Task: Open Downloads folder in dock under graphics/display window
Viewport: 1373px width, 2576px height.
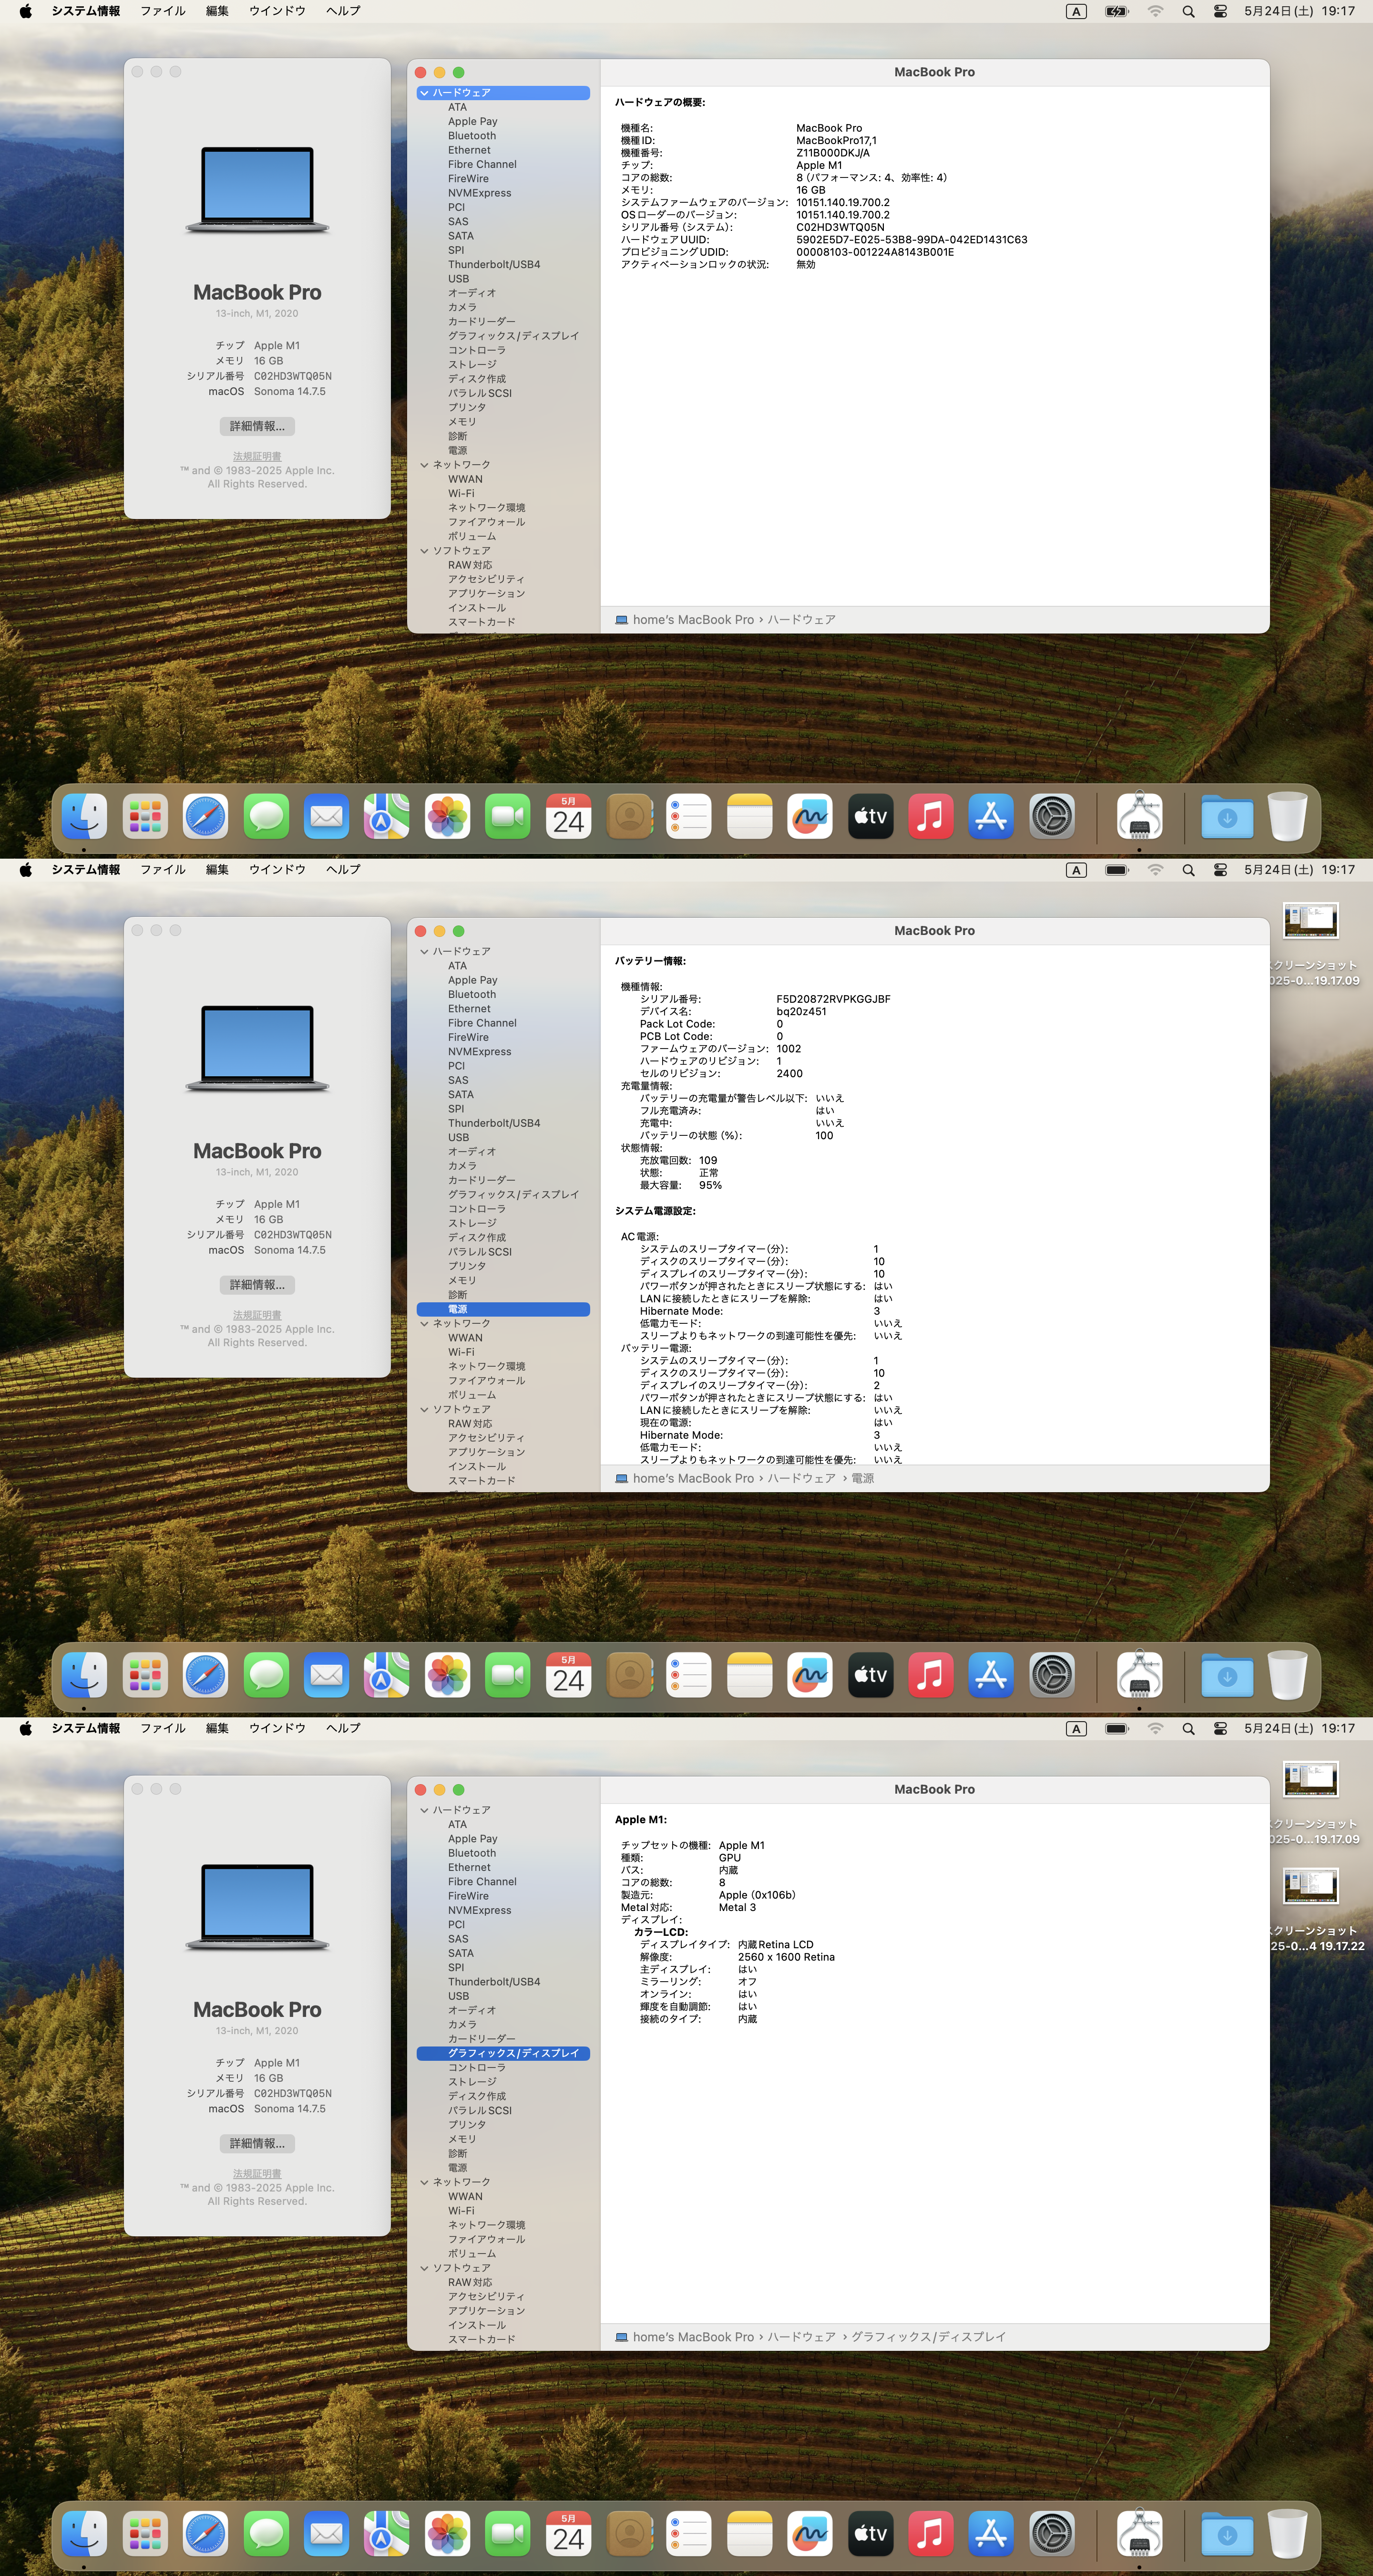Action: tap(1227, 2534)
